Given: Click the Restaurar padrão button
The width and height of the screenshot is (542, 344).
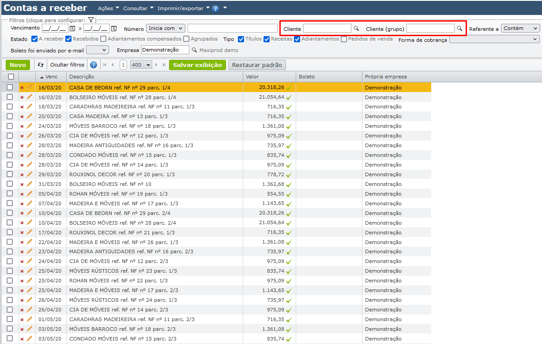Looking at the screenshot, I should click(x=257, y=65).
